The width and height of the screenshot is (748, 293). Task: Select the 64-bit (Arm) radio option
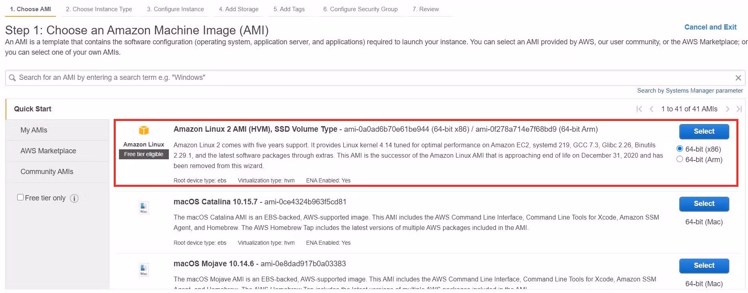[x=680, y=159]
